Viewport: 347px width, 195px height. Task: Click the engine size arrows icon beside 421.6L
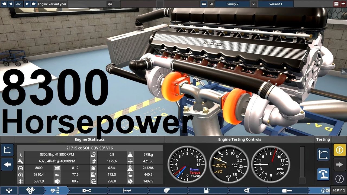pos(130,161)
